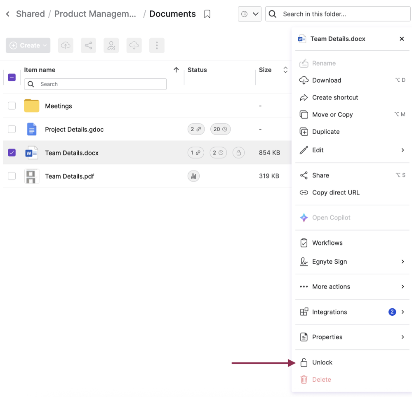Image resolution: width=412 pixels, height=397 pixels.
Task: Select Unlock from the context menu
Action: [x=322, y=362]
